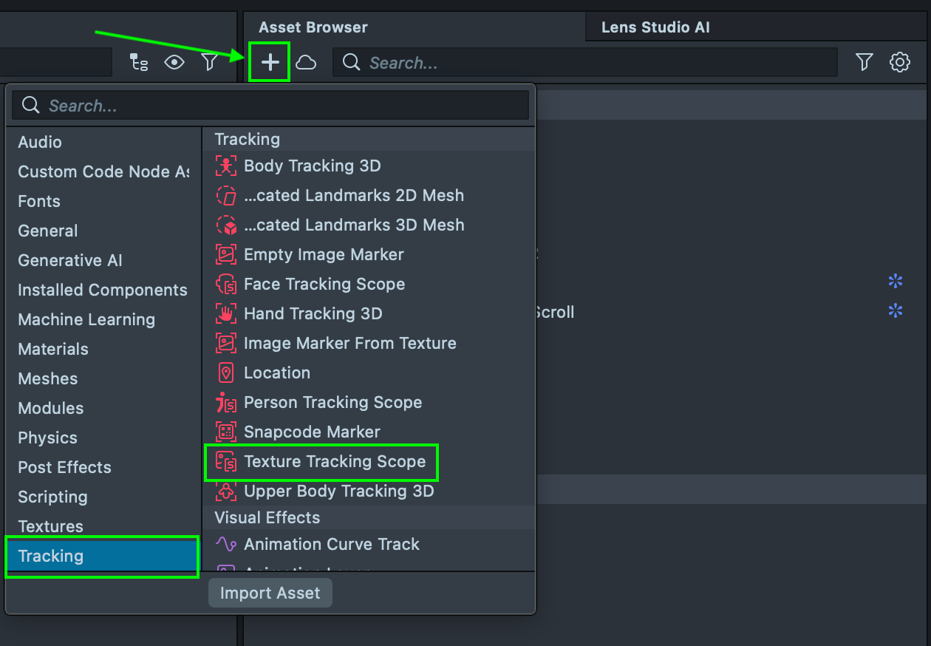The image size is (931, 646).
Task: Choose '...cated Landmarks 3D Mesh' text
Action: [354, 225]
